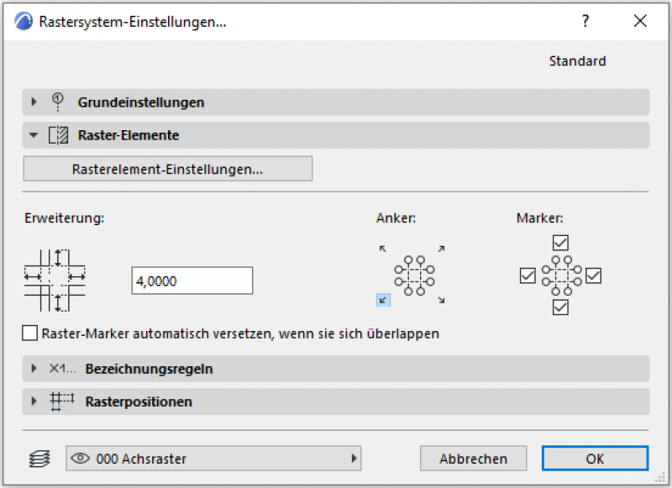Expand the Rasterpositionen section
The width and height of the screenshot is (672, 488).
pos(34,401)
